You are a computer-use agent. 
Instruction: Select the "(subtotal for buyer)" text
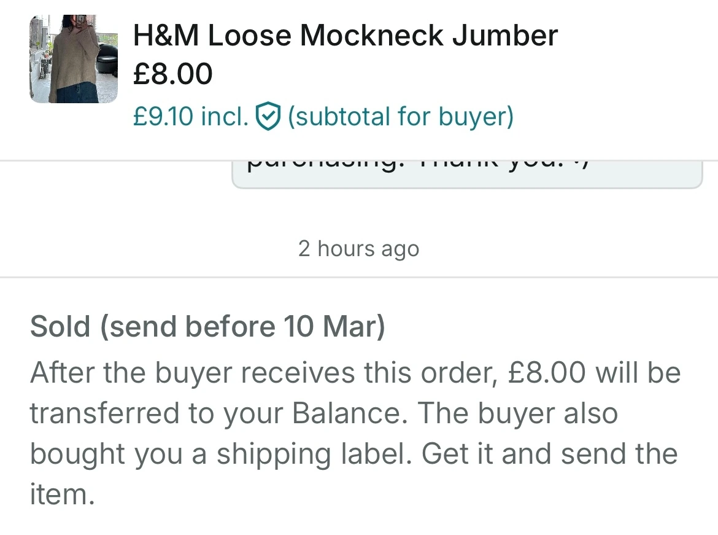pyautogui.click(x=400, y=116)
